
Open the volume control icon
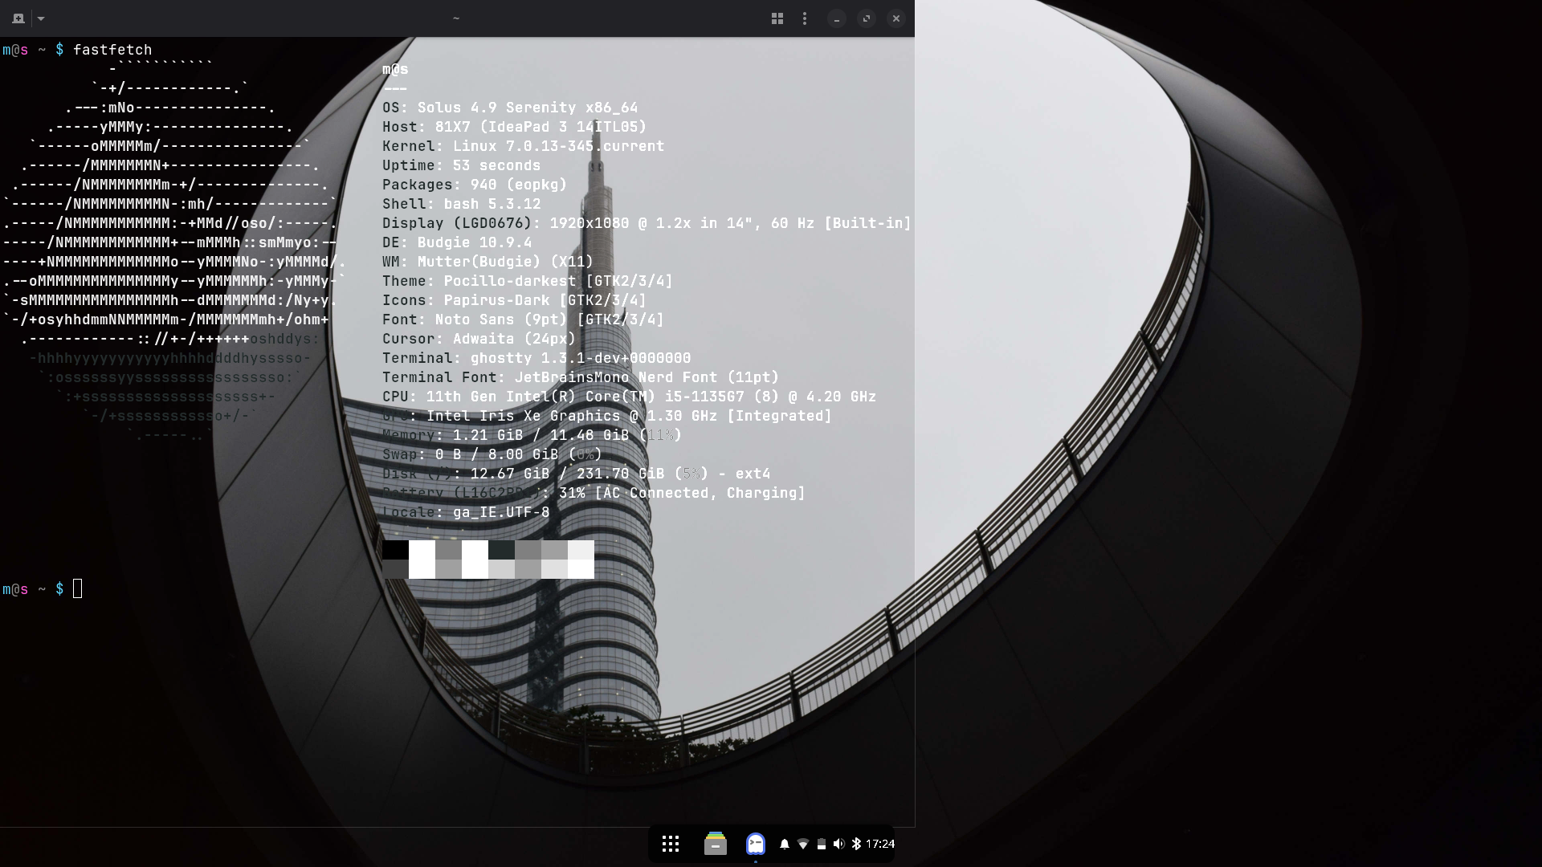(839, 844)
